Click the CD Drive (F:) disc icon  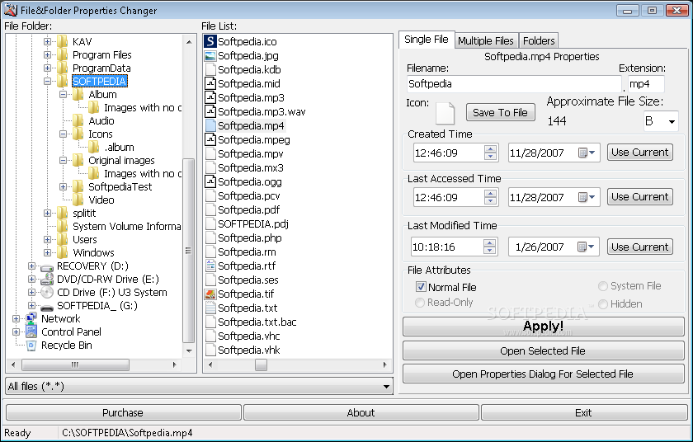coord(47,292)
